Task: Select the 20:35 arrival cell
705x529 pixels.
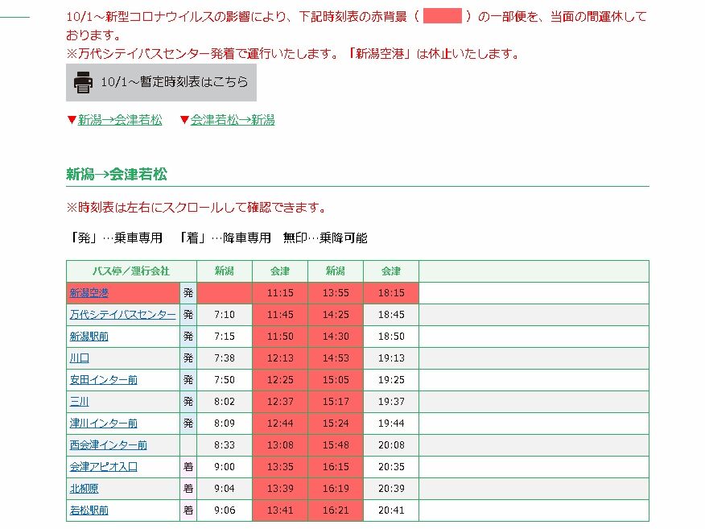Action: (x=391, y=467)
